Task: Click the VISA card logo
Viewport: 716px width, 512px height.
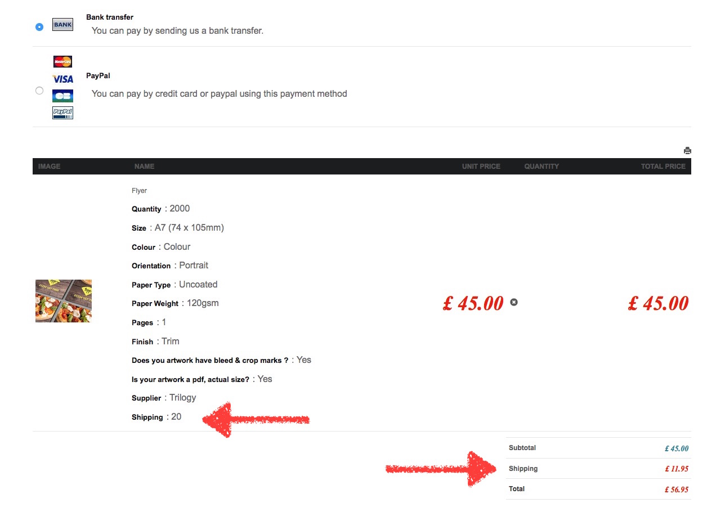Action: click(62, 79)
